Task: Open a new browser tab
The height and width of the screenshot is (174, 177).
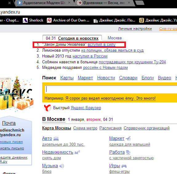Action: 140,3
